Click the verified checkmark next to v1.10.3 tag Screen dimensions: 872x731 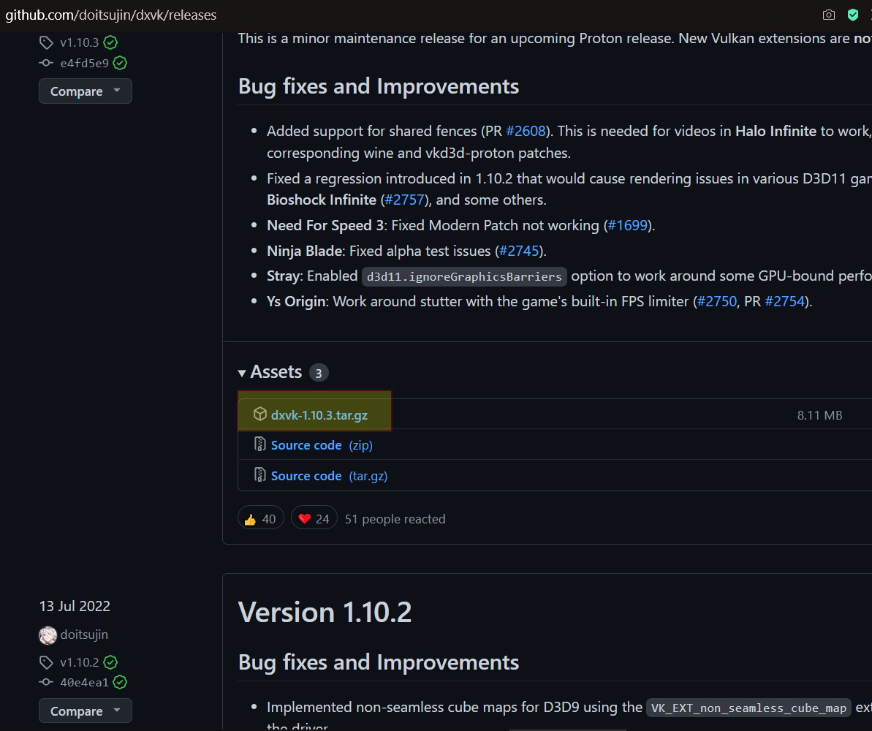[x=110, y=42]
